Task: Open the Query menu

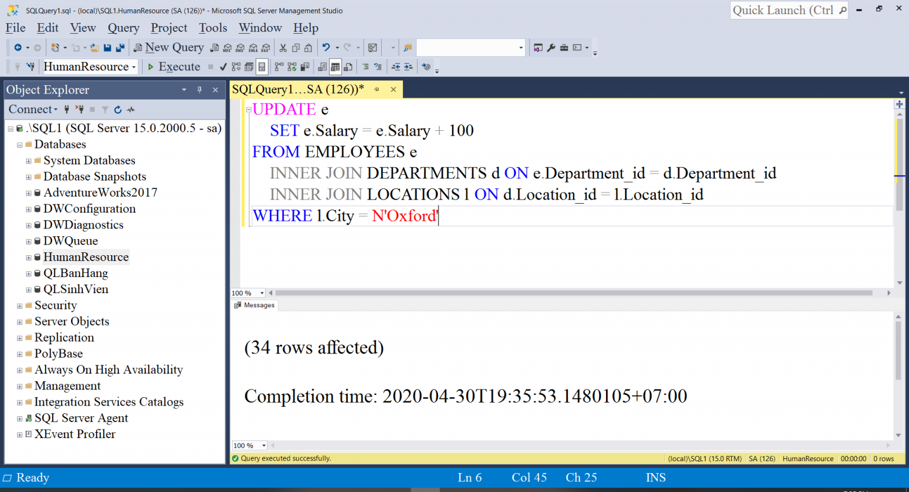Action: 123,28
